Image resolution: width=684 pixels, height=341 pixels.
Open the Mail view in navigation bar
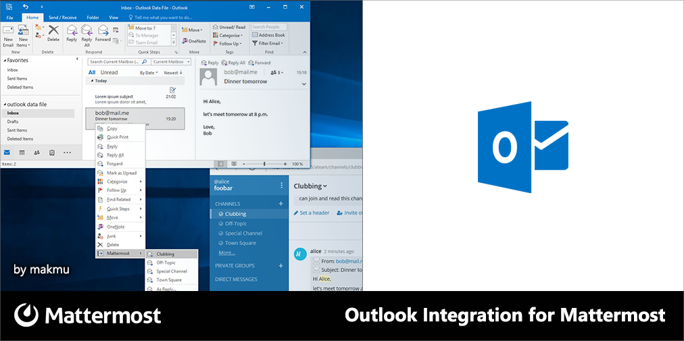[x=7, y=152]
